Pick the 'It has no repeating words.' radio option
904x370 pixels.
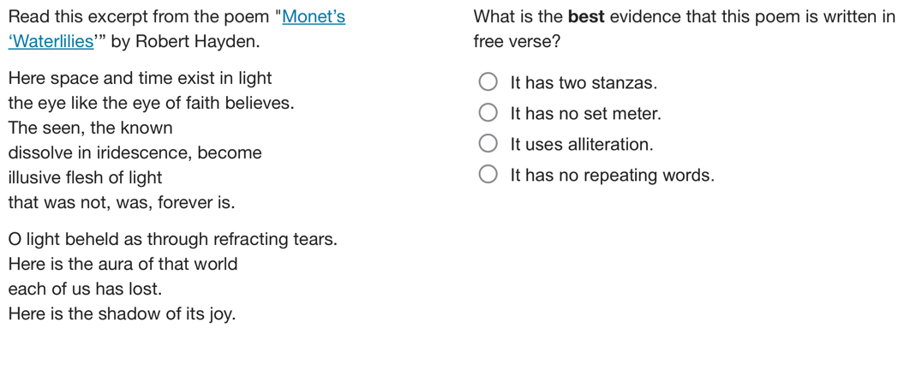488,176
